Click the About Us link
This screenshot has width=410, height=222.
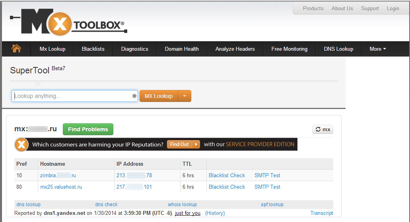coord(342,8)
